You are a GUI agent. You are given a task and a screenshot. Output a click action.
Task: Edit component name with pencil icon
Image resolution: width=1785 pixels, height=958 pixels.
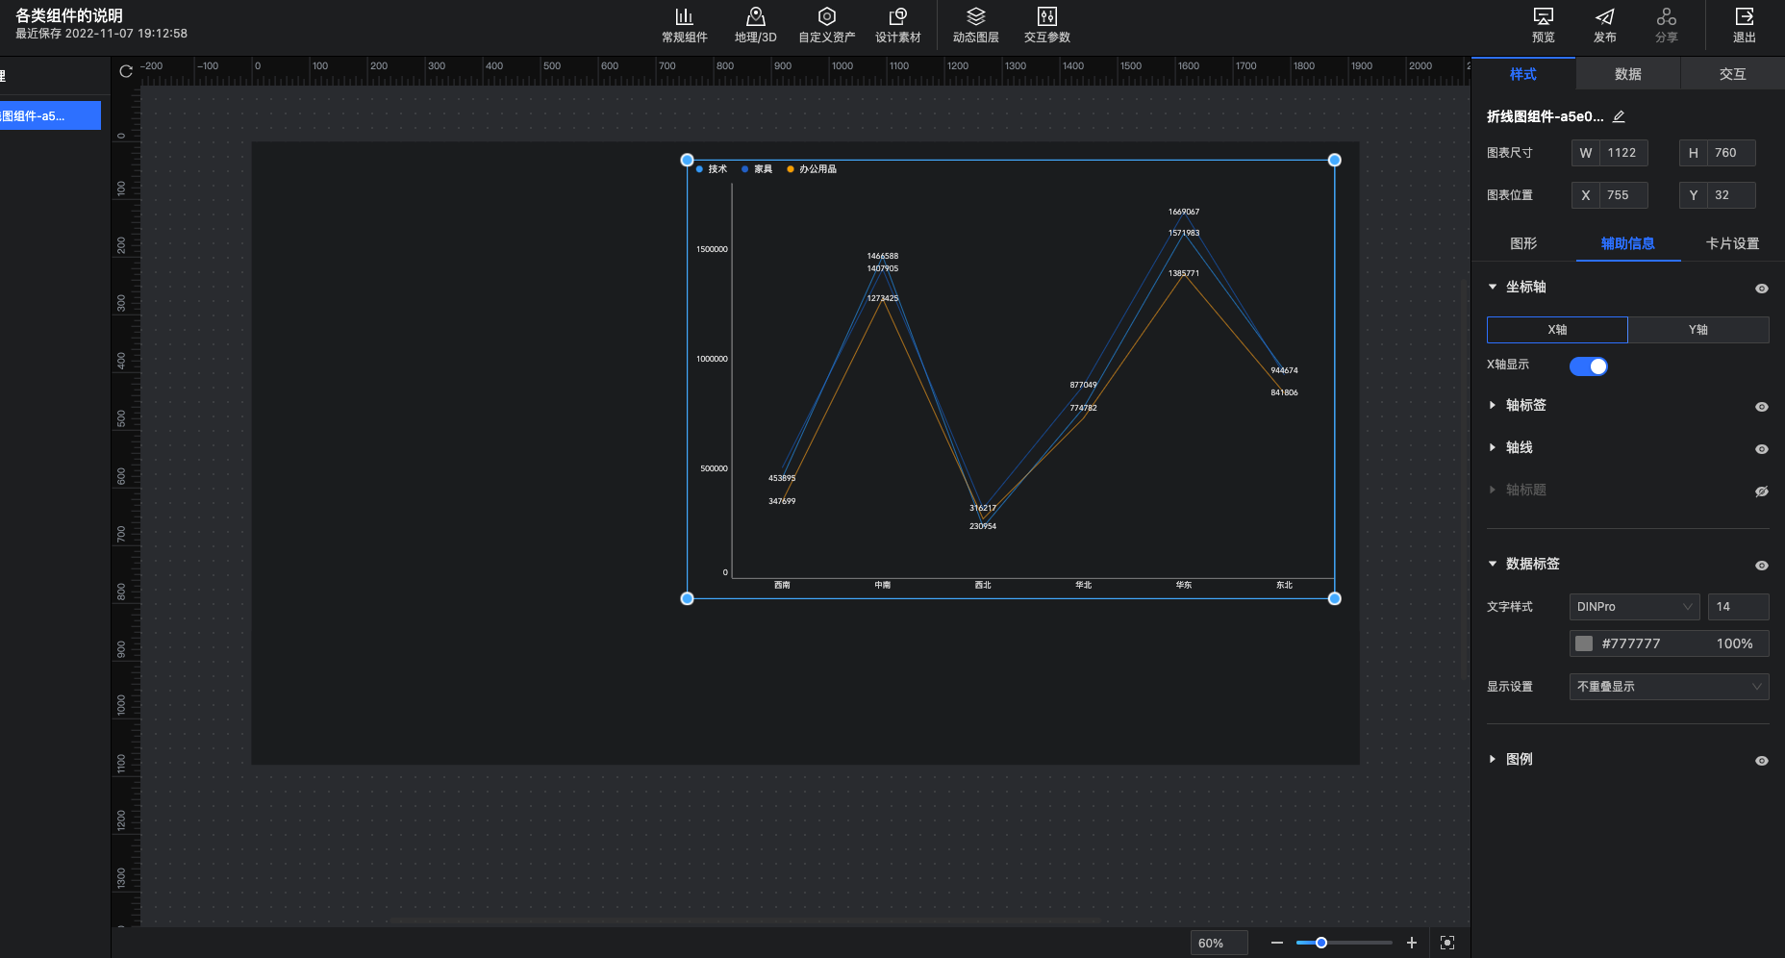[x=1619, y=116]
